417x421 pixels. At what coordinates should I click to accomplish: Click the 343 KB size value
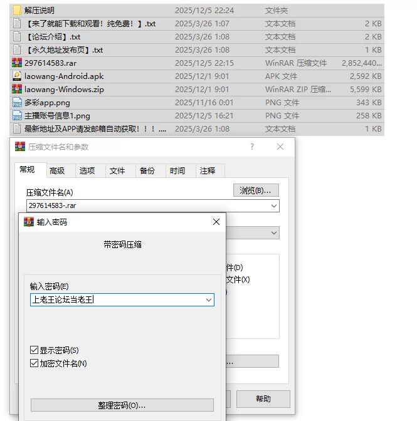pos(369,103)
